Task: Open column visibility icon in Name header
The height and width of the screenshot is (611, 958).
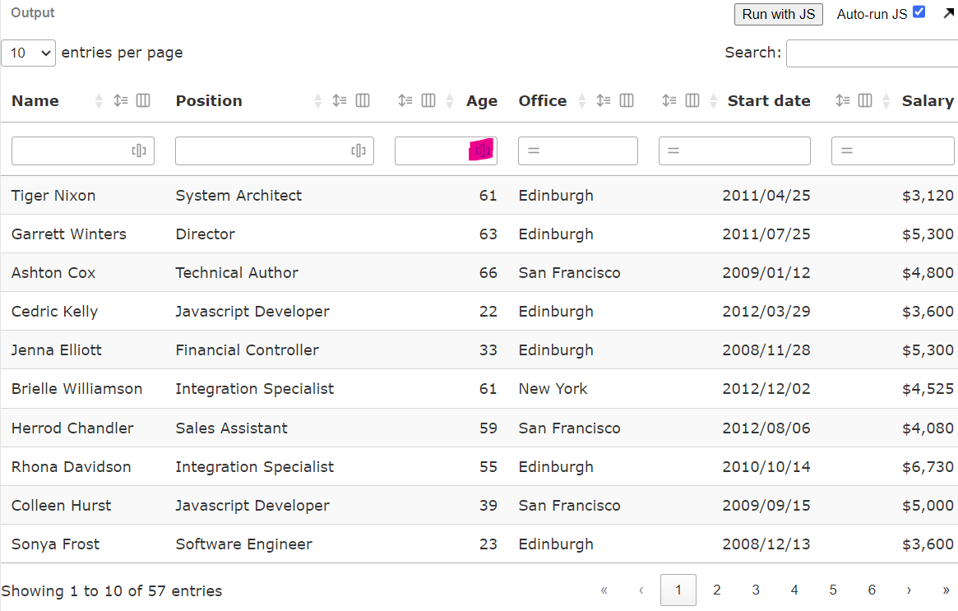Action: [x=143, y=100]
